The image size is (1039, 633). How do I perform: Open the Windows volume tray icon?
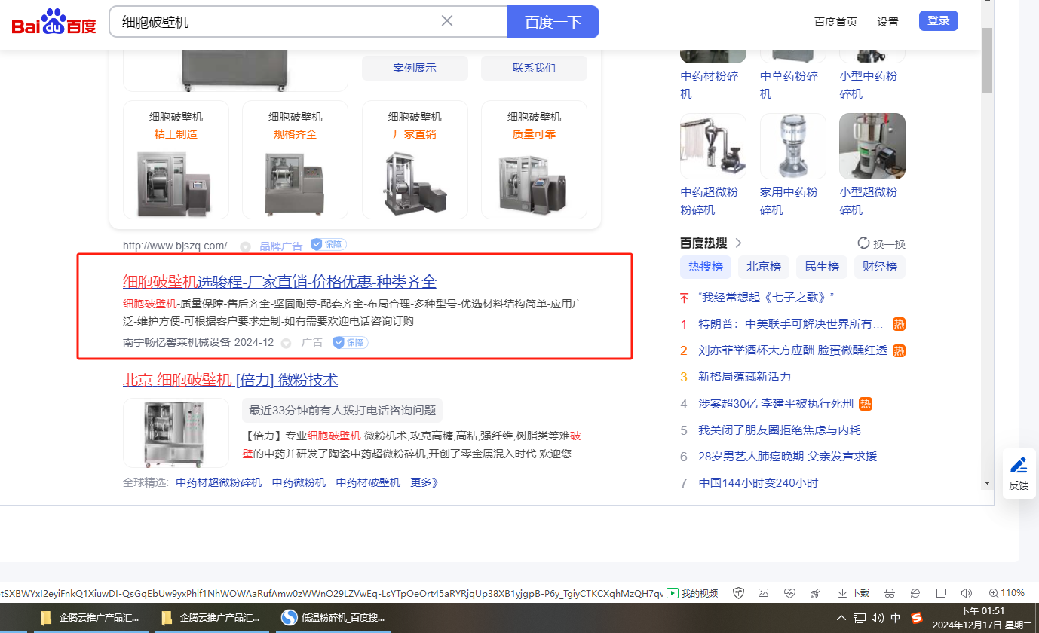point(878,618)
